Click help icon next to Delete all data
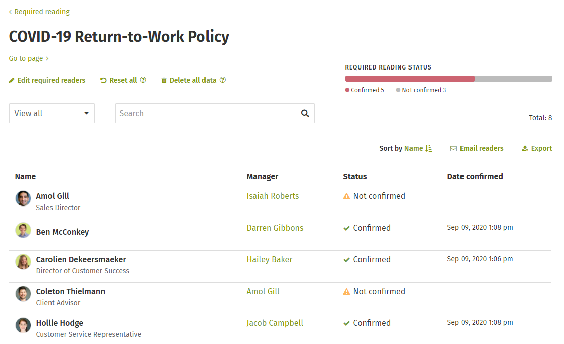 pyautogui.click(x=223, y=80)
